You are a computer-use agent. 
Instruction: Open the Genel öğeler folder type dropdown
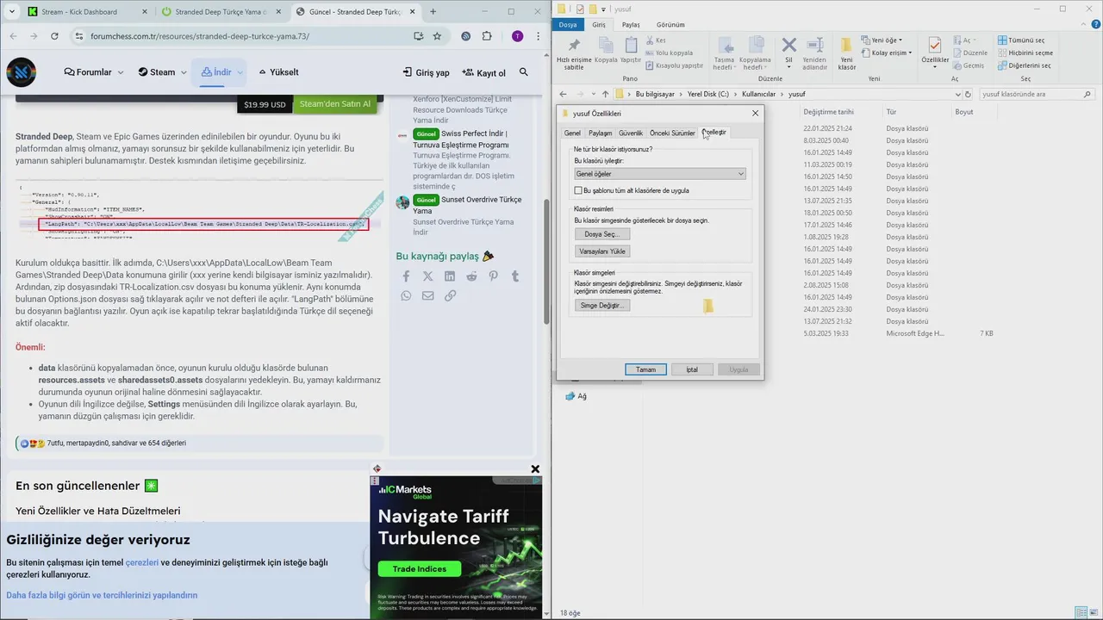coord(660,174)
